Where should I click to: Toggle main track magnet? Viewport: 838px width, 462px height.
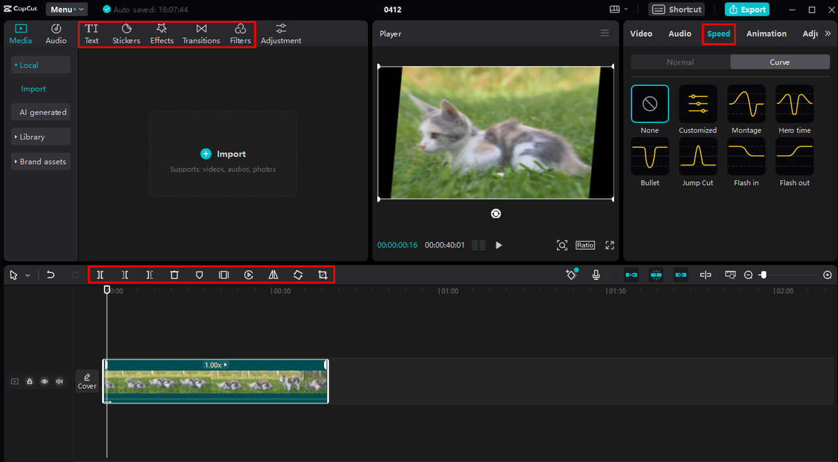click(631, 275)
